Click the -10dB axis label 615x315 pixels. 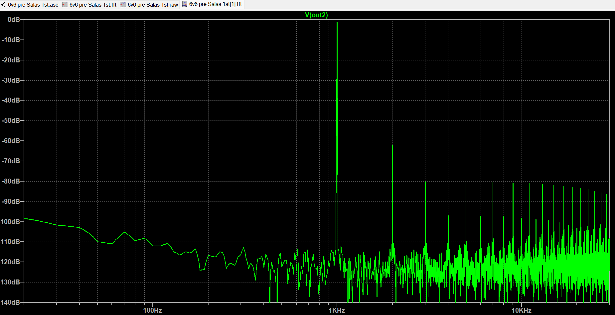tap(11, 40)
